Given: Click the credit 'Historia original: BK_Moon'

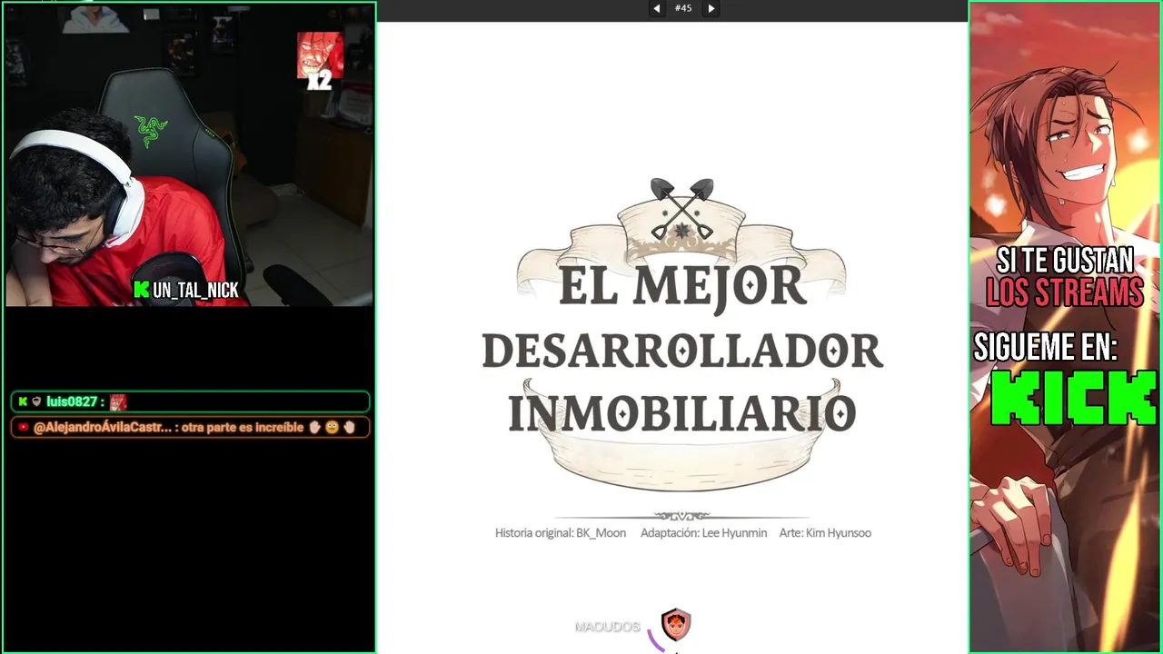Looking at the screenshot, I should tap(561, 533).
